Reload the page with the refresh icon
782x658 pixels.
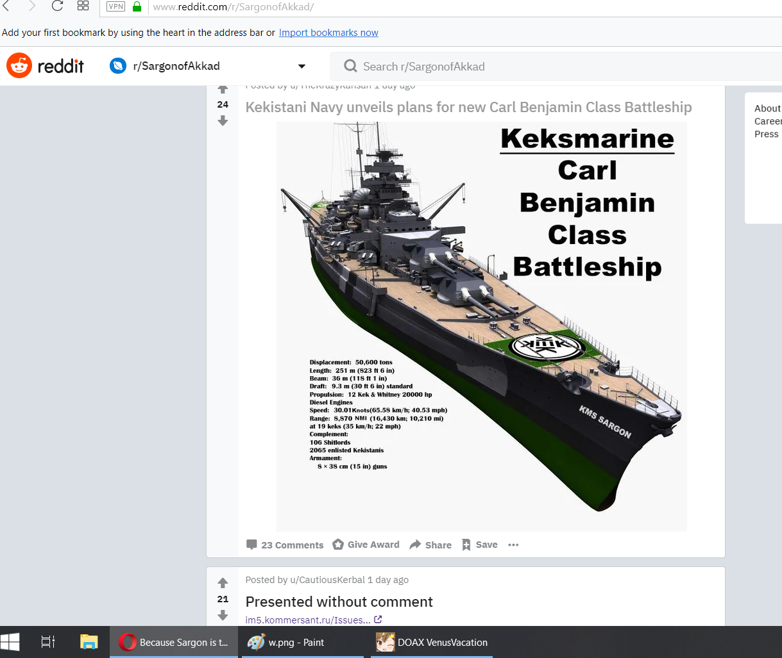point(57,6)
